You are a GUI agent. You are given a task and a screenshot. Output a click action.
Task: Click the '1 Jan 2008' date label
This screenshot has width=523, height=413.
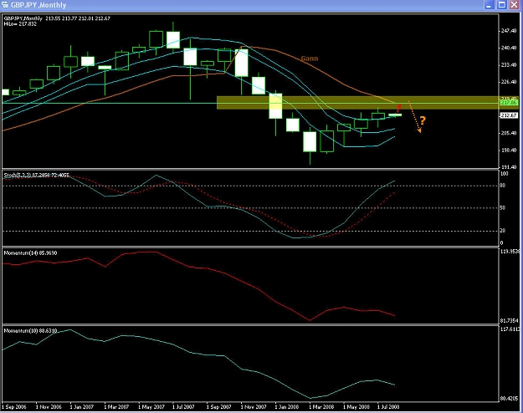[x=287, y=407]
